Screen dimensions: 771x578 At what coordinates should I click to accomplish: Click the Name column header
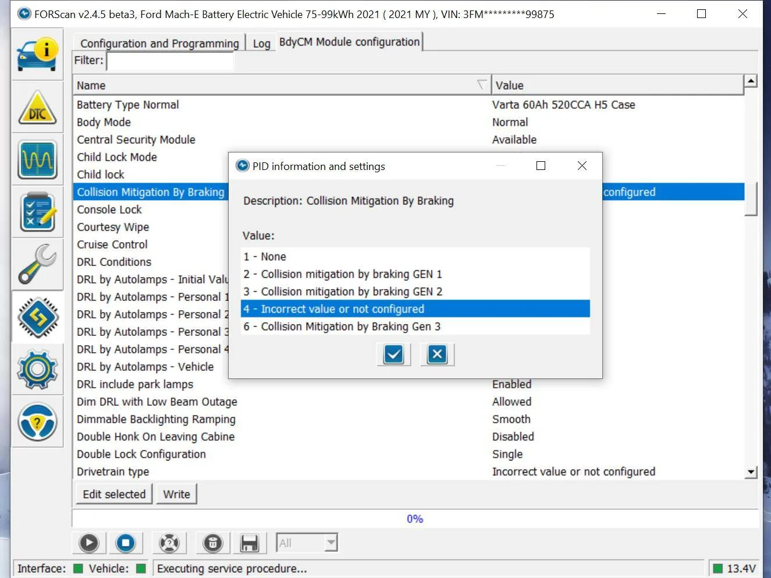pyautogui.click(x=282, y=85)
